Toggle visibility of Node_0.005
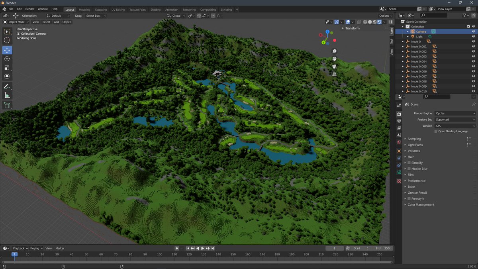 (x=474, y=66)
